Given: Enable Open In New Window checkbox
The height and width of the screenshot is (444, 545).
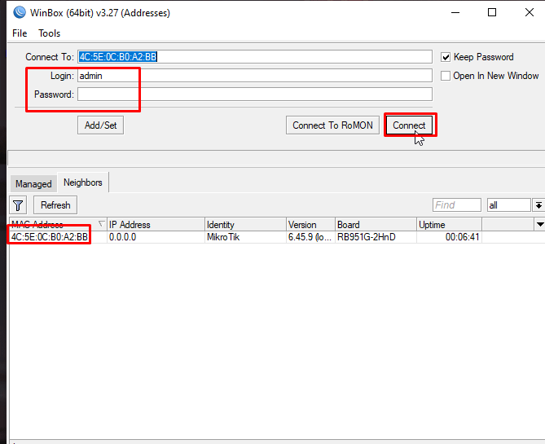Looking at the screenshot, I should 446,76.
